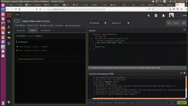Bookmark this kata with the bookmark icon
Viewport: 188px width, 106px height.
coord(156,16)
